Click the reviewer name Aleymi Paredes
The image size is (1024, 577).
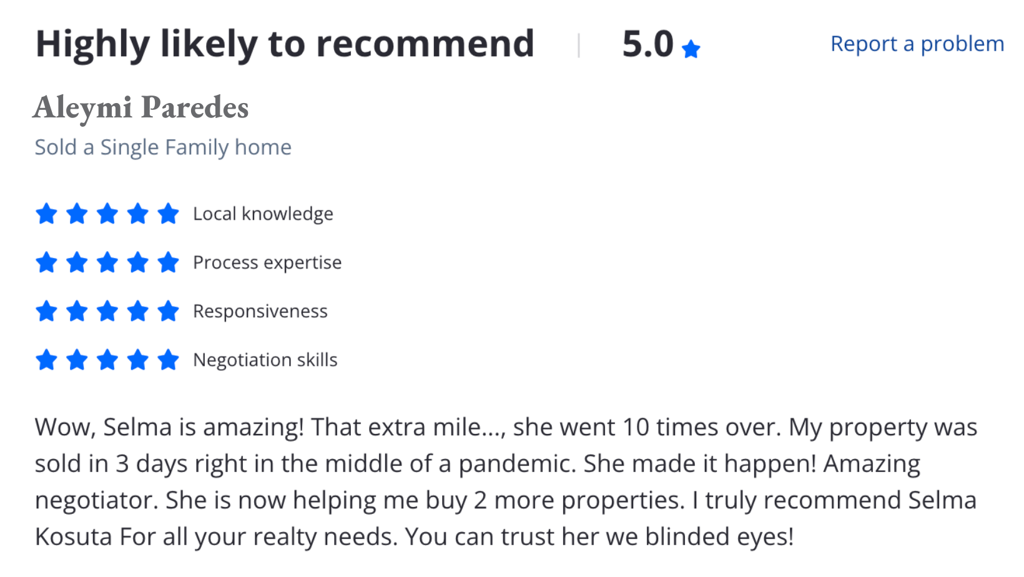click(141, 107)
